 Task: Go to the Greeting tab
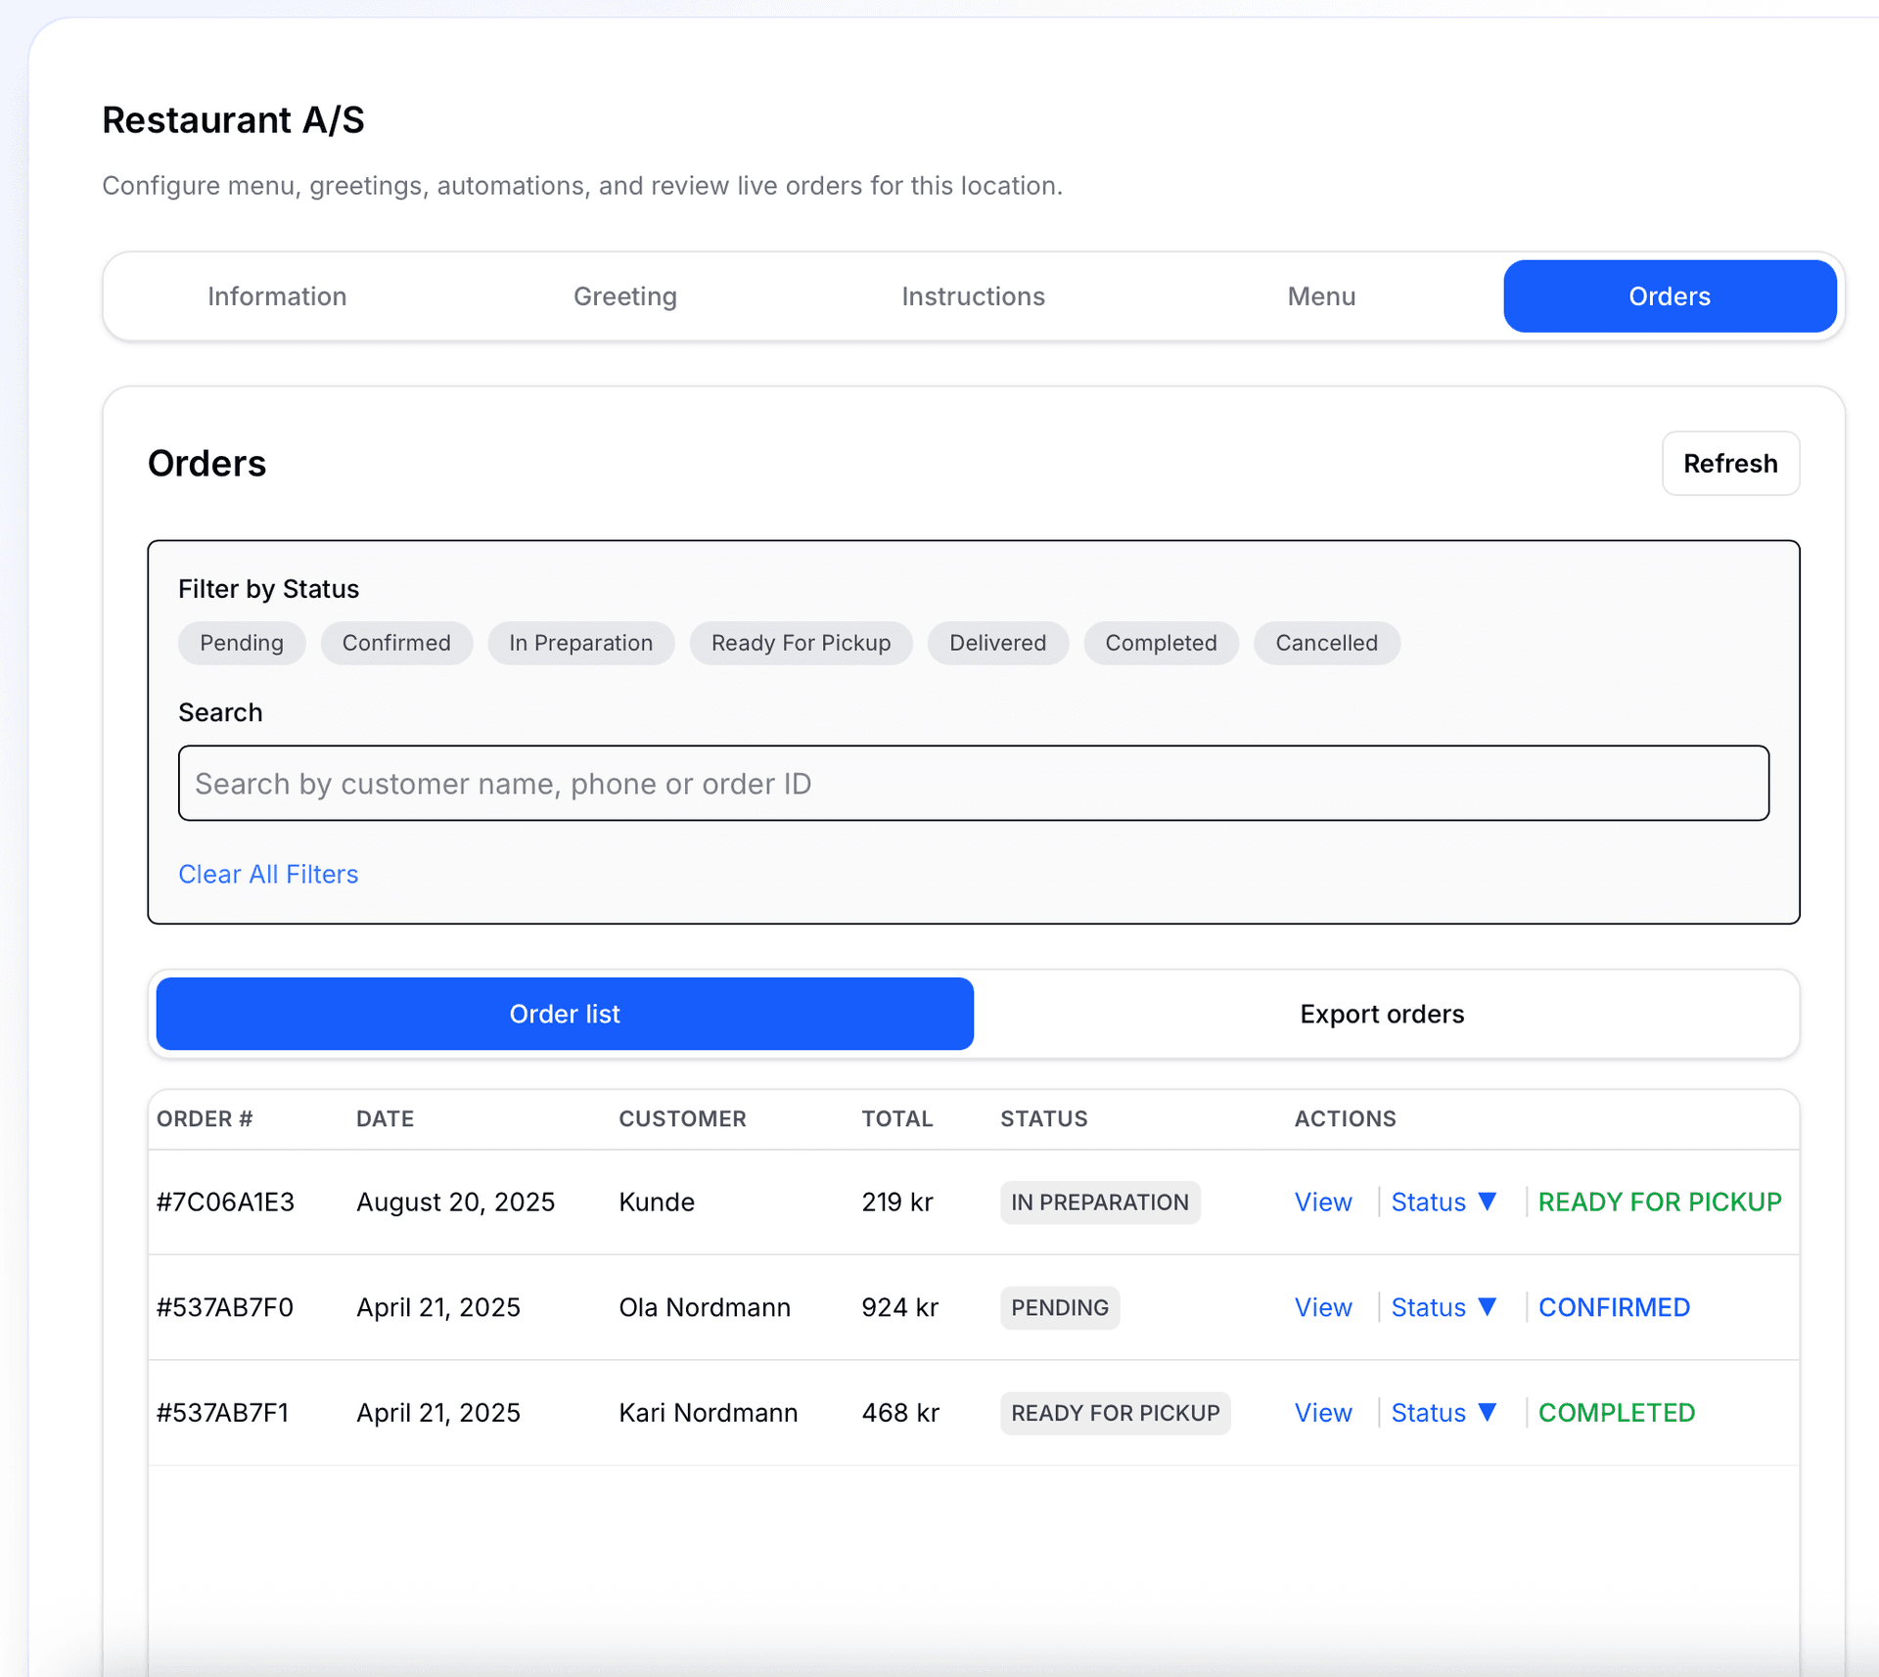[624, 296]
